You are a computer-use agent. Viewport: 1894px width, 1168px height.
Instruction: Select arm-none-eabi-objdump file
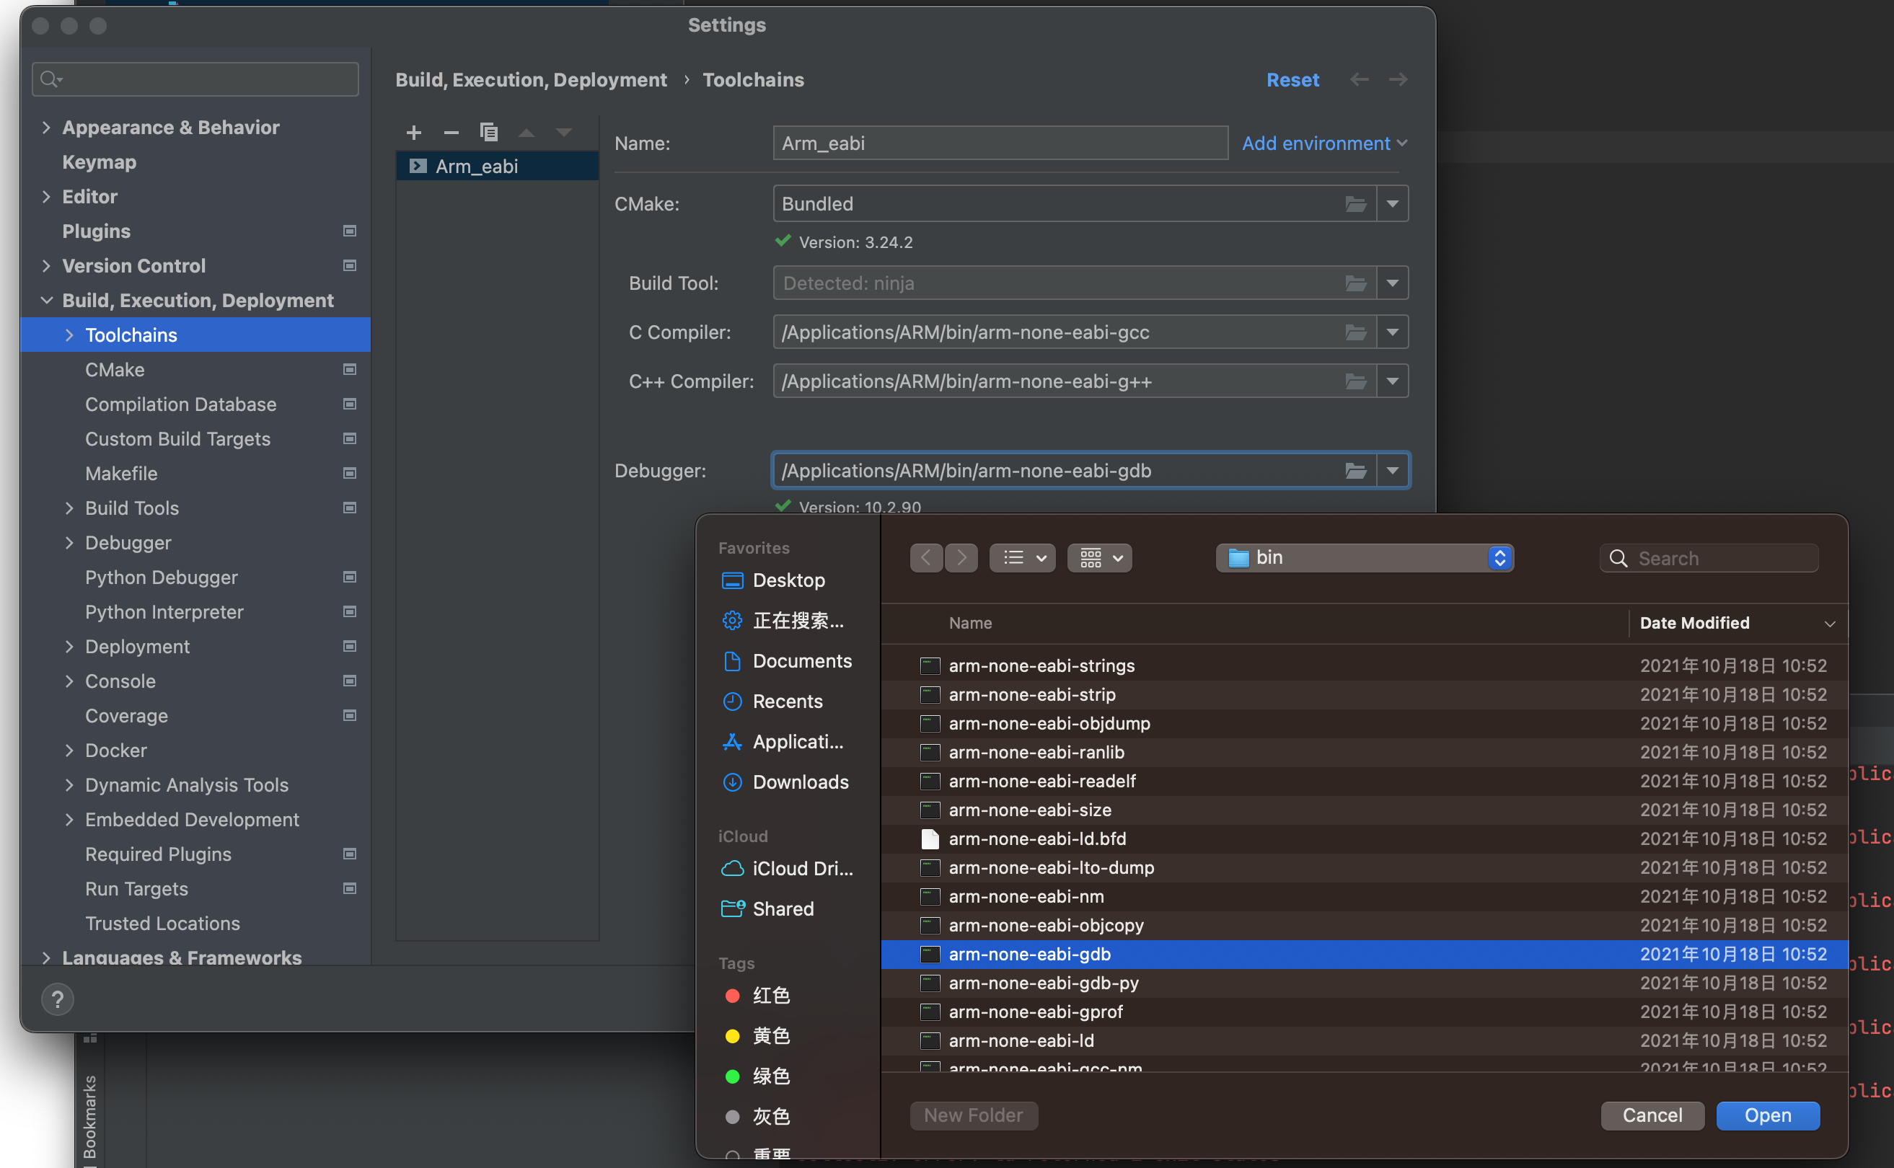[x=1365, y=723]
